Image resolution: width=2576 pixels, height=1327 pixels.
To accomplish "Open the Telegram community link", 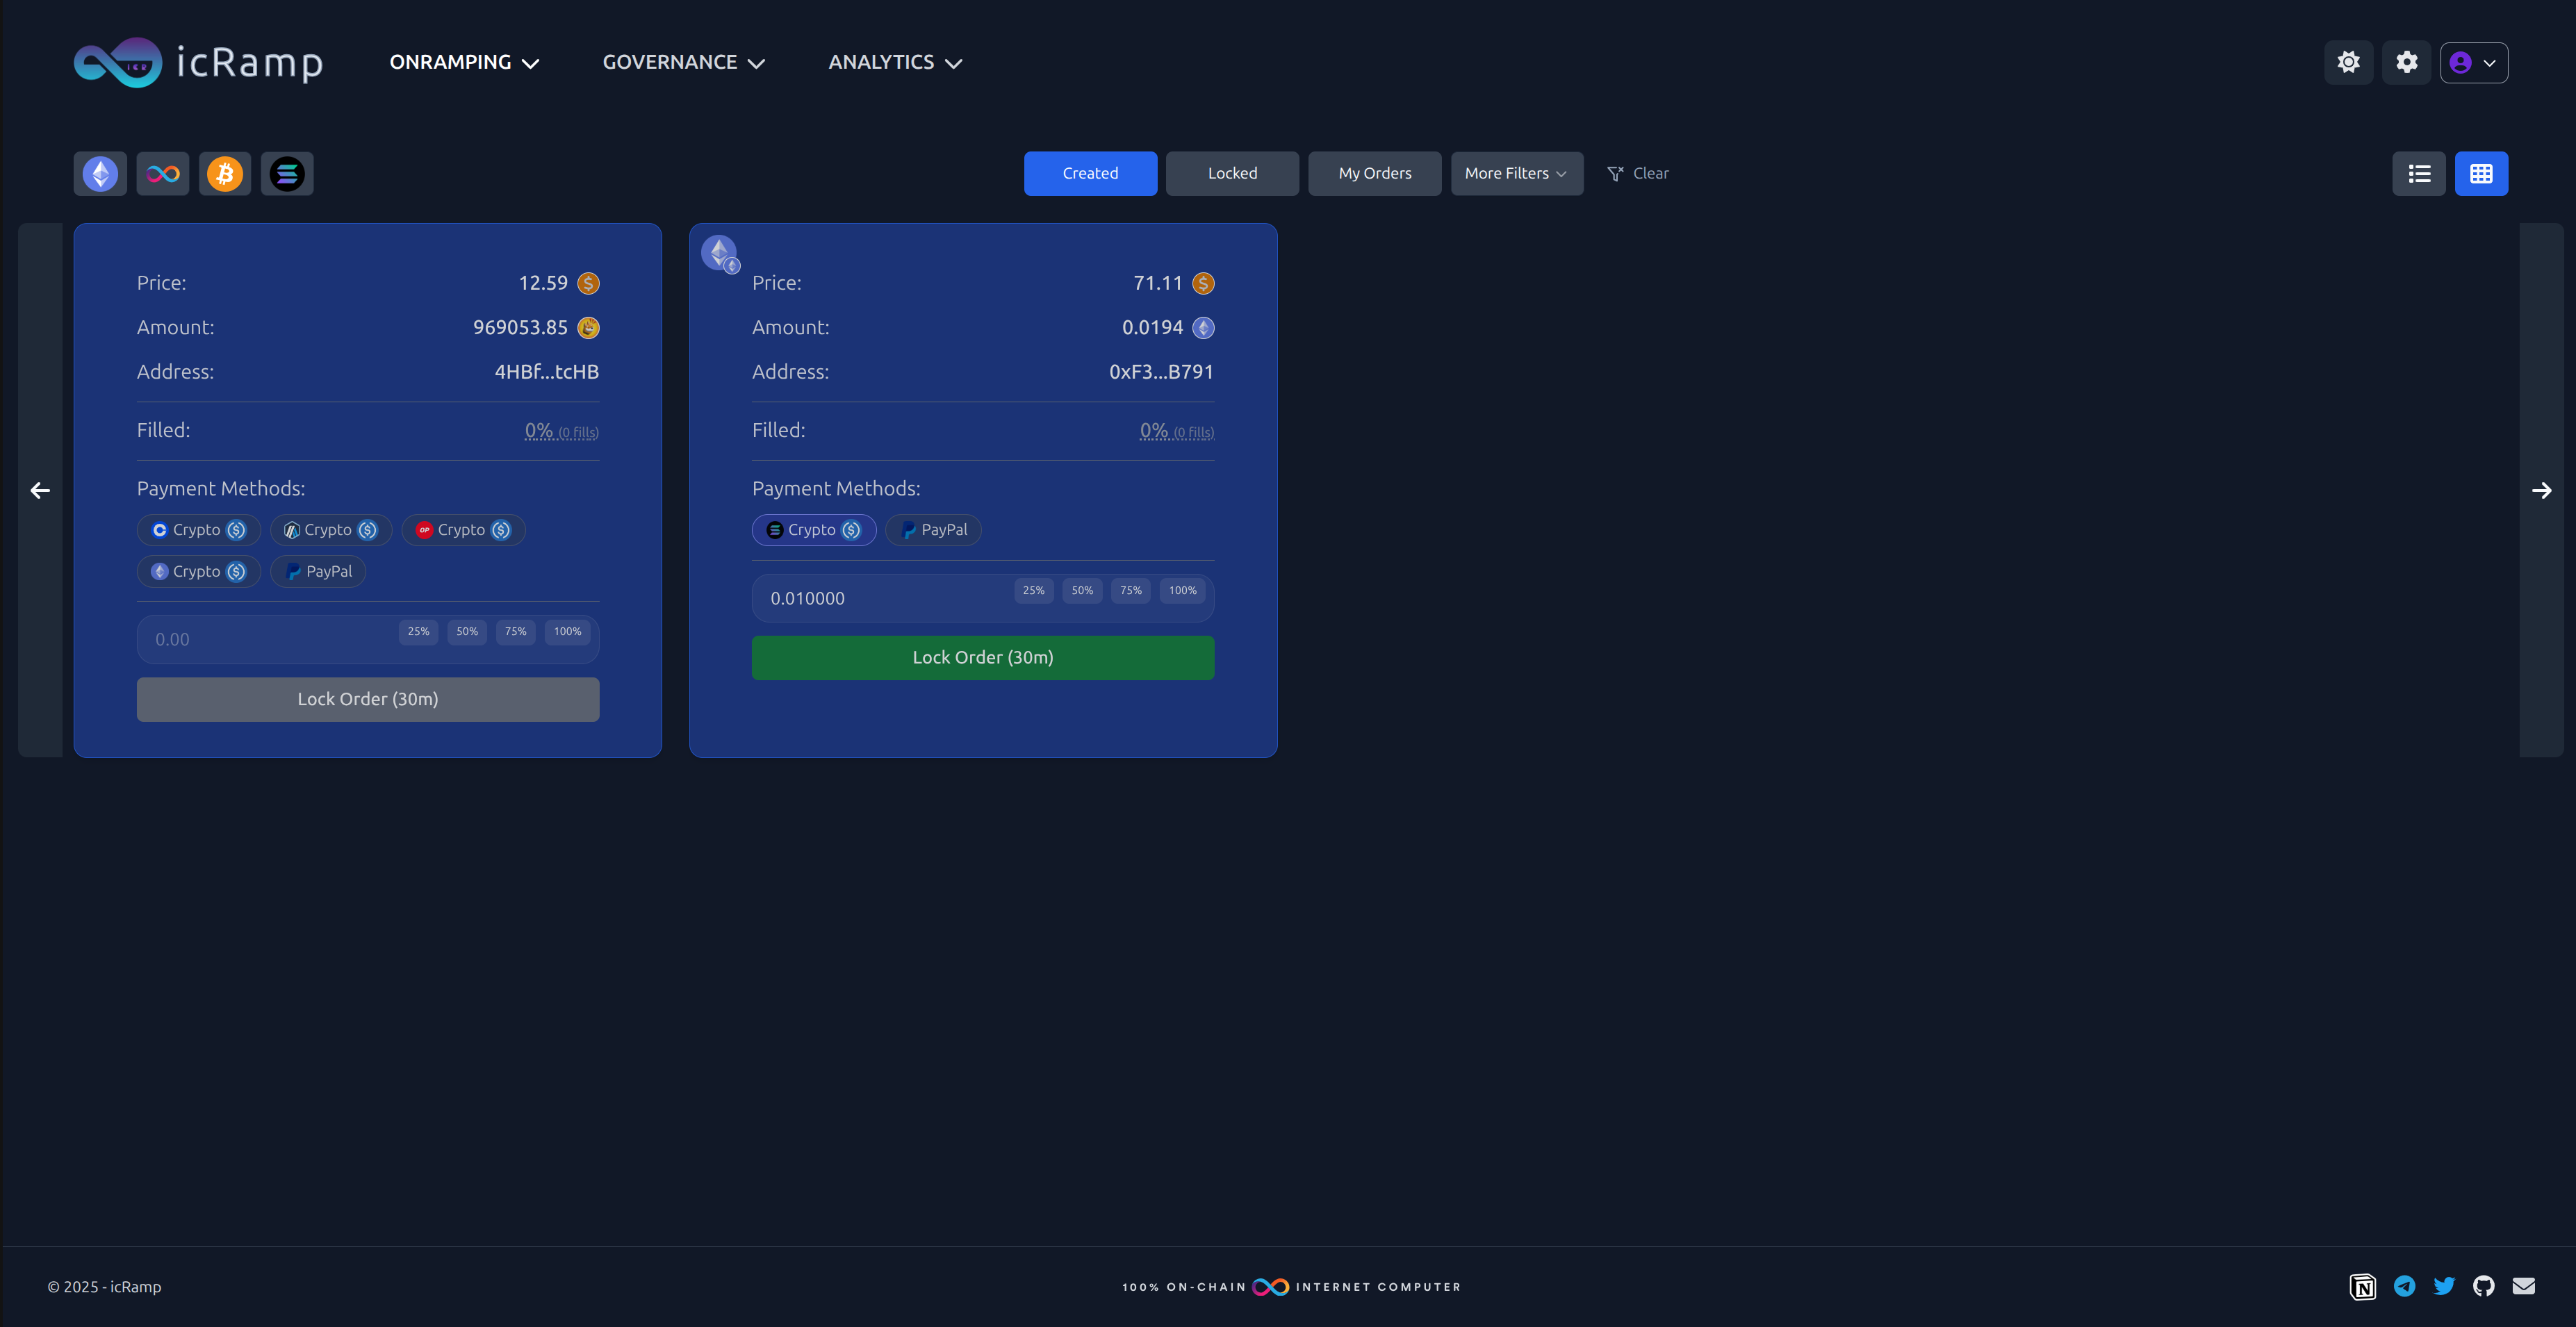I will coord(2404,1287).
